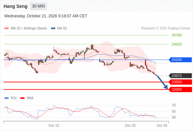Click the 9MA legend label
The width and height of the screenshot is (193, 131).
pos(30,98)
